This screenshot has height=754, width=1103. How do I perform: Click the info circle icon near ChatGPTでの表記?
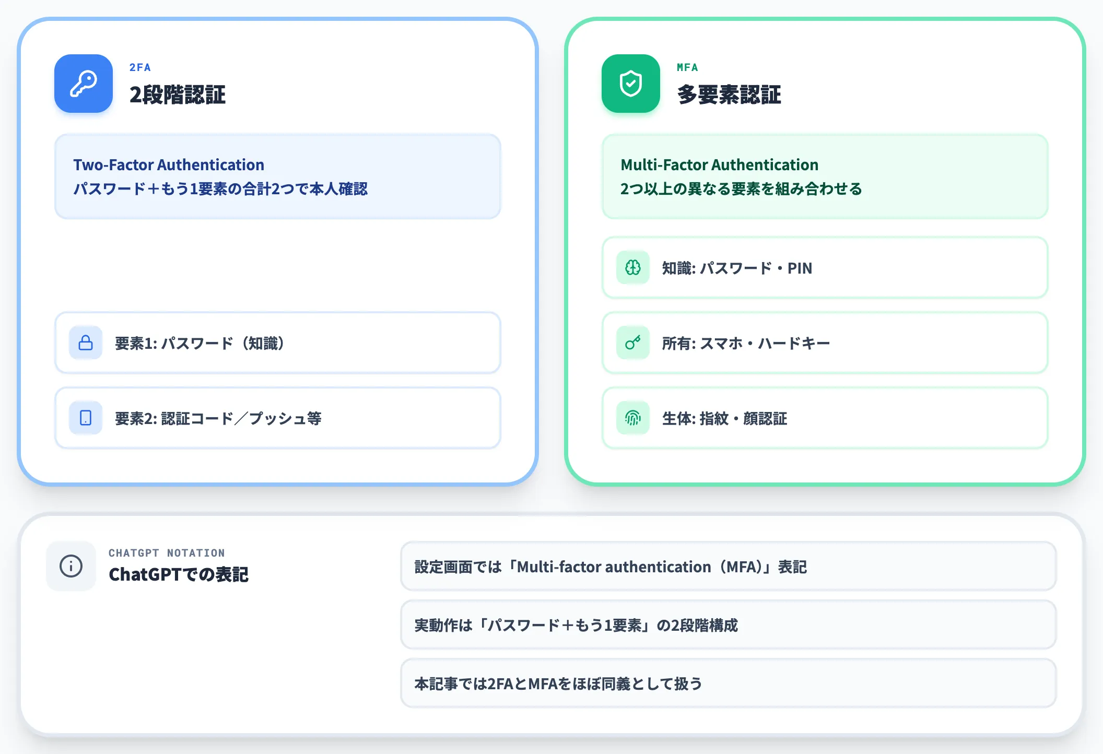coord(71,566)
